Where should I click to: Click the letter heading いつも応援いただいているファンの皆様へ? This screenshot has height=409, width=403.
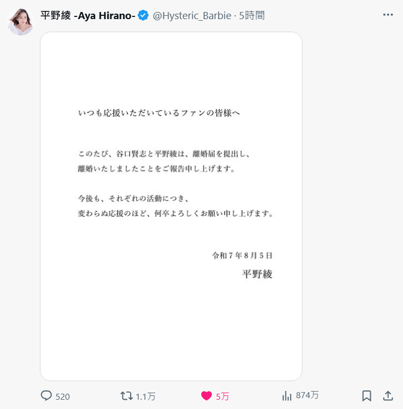(x=159, y=113)
